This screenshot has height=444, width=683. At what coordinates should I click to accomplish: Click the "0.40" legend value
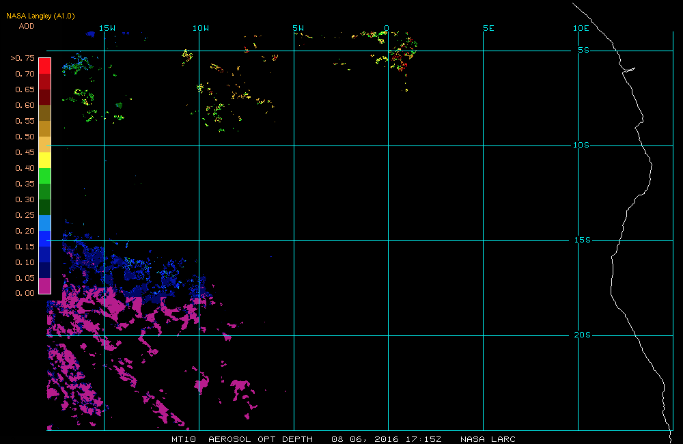tap(25, 168)
